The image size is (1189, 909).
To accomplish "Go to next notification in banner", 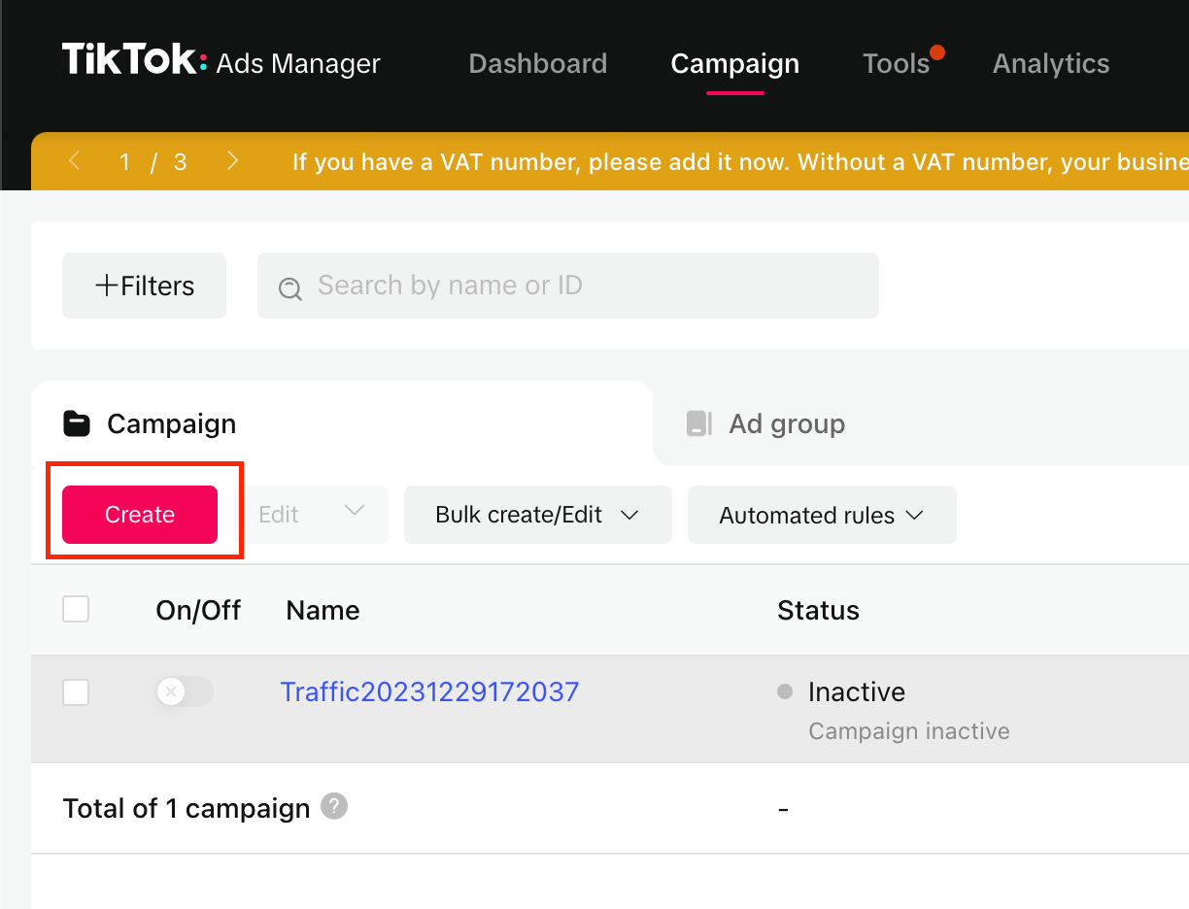I will [232, 161].
